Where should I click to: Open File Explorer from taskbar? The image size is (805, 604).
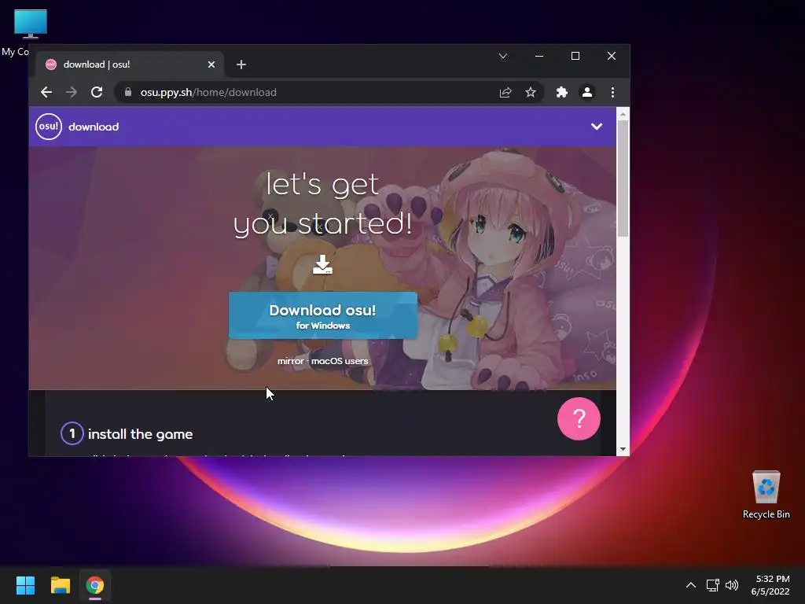point(60,585)
